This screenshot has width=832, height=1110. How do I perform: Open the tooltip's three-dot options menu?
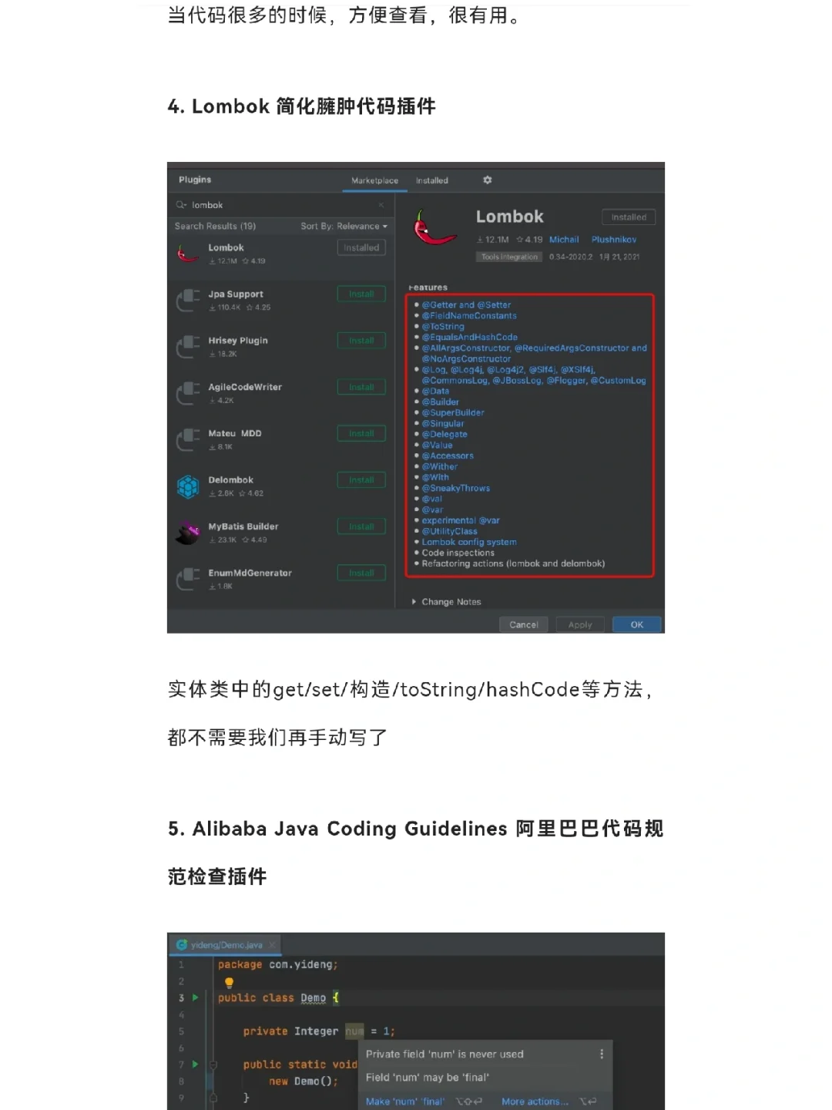point(602,1054)
